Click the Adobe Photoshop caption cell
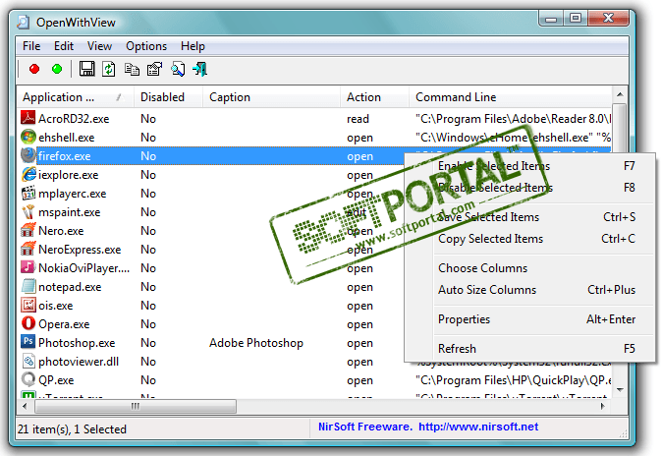This screenshot has height=456, width=662. pyautogui.click(x=256, y=343)
